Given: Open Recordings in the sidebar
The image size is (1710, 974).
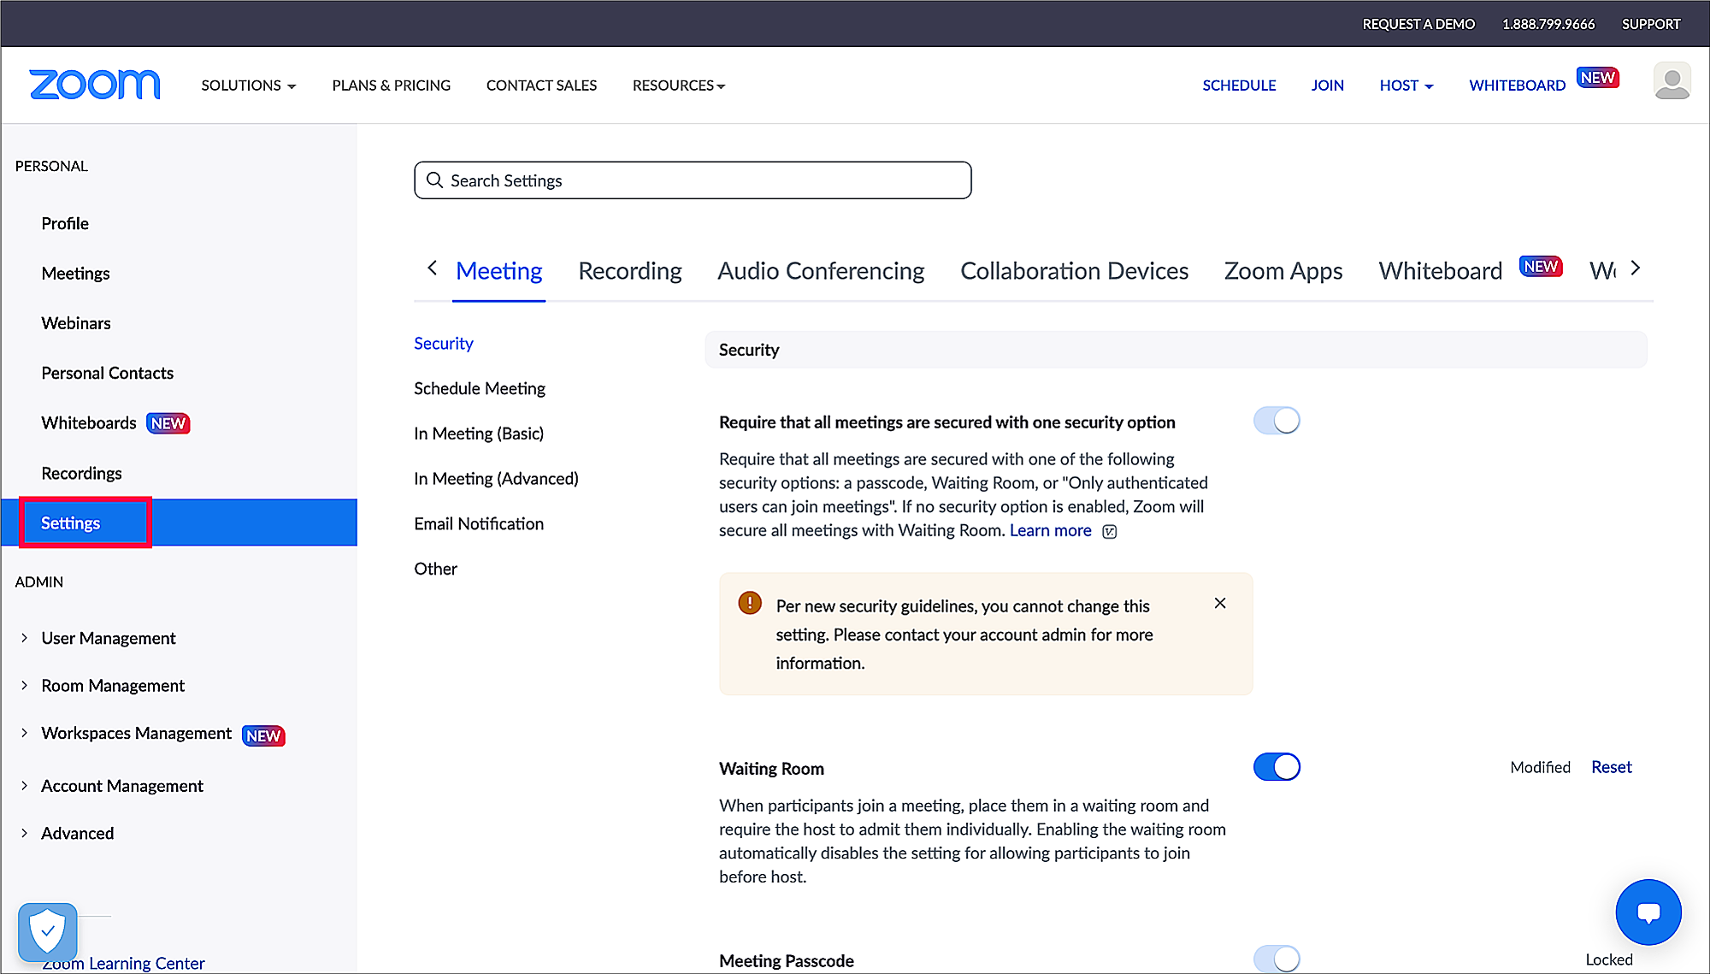Looking at the screenshot, I should pyautogui.click(x=81, y=474).
